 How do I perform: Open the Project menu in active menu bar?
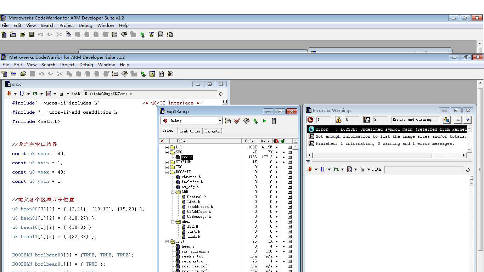coord(67,65)
